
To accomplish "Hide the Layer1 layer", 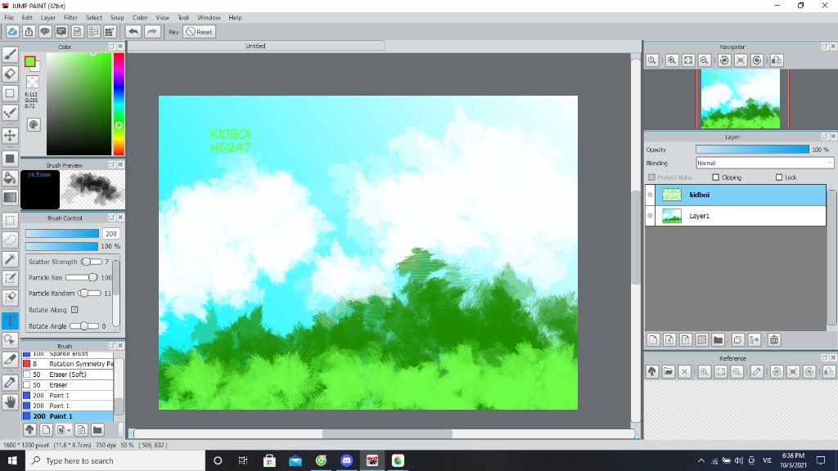I will [650, 216].
